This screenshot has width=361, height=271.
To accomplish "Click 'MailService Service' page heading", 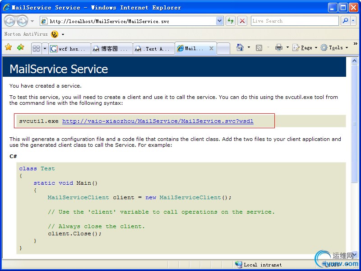I will click(59, 69).
